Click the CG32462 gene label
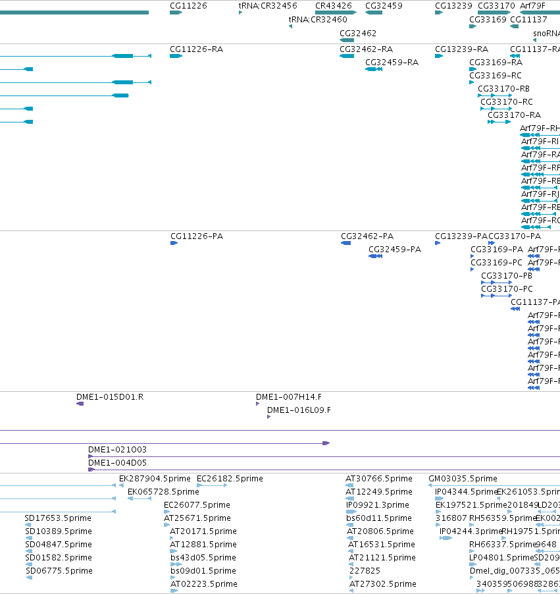Viewport: 560px width, 594px height. (358, 34)
